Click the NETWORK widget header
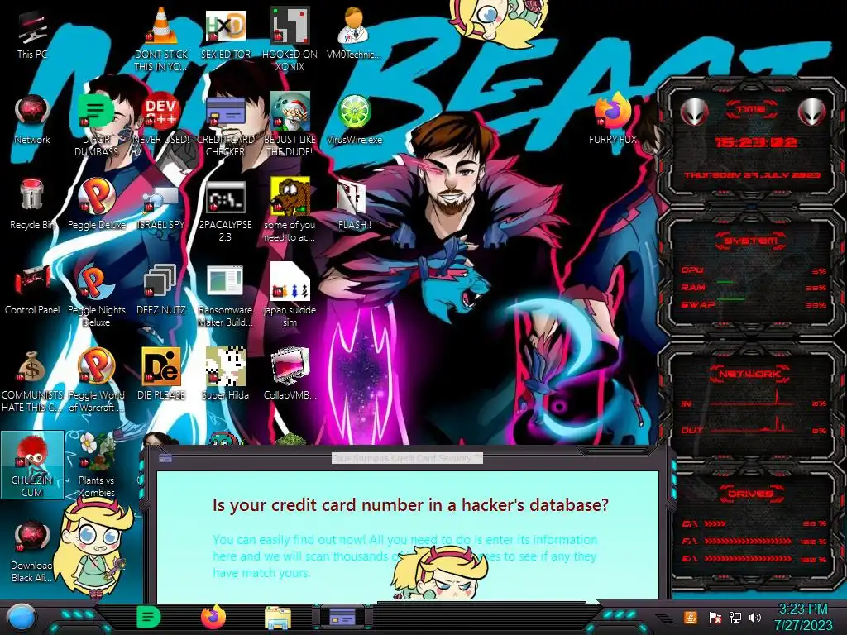The width and height of the screenshot is (847, 635). 749,374
